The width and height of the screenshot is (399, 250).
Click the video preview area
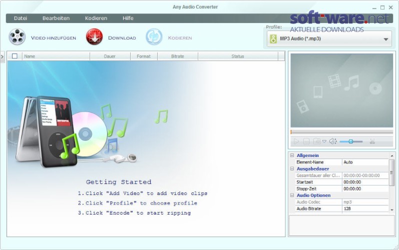coord(342,90)
